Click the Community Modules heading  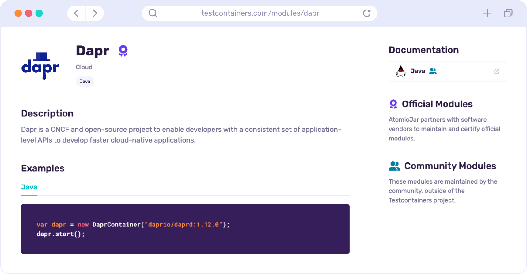coord(450,166)
